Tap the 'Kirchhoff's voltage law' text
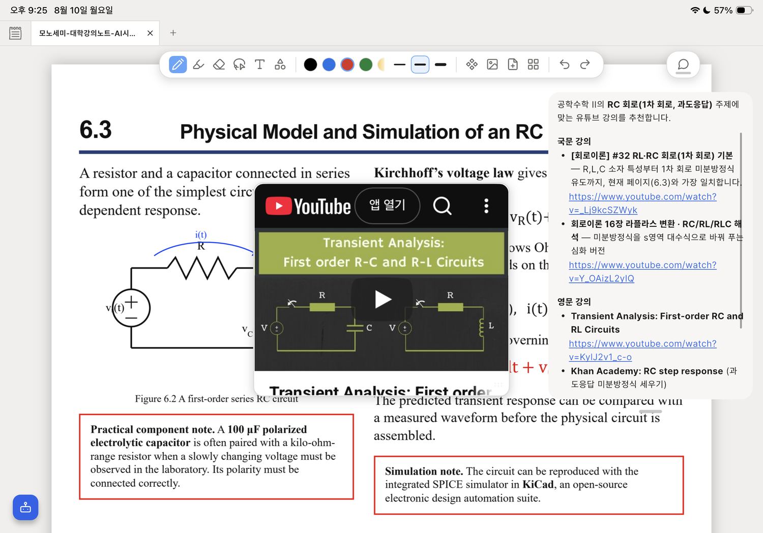 click(x=444, y=173)
